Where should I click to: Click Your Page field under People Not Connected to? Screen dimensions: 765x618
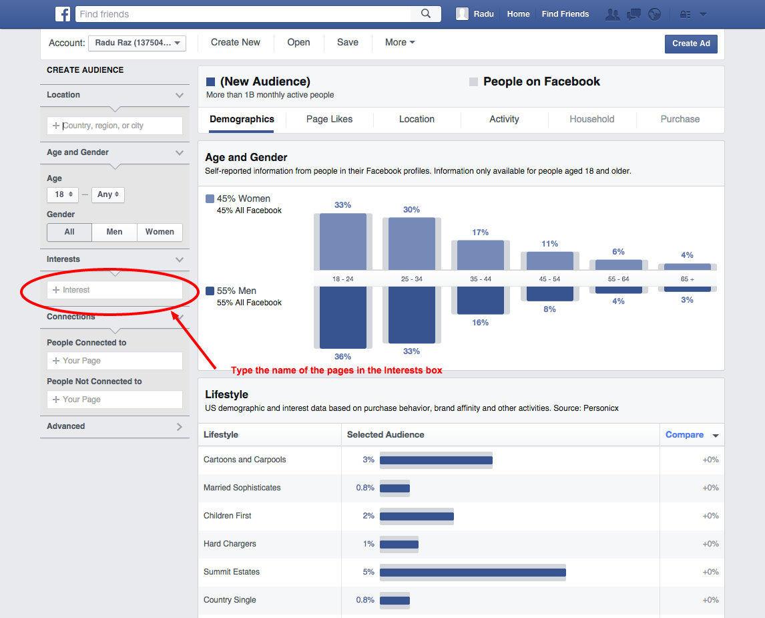[115, 400]
